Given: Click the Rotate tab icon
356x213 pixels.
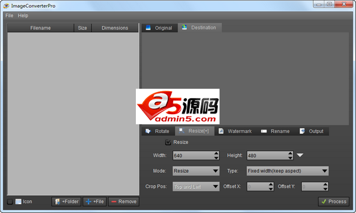Looking at the screenshot, I should click(148, 131).
